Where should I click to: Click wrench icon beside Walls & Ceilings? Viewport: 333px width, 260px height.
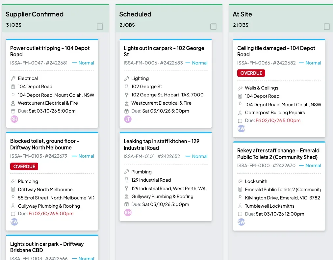click(240, 88)
